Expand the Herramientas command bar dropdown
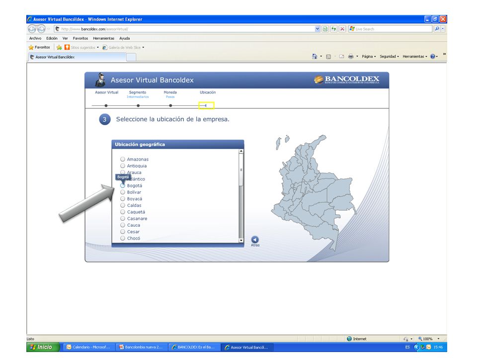The height and width of the screenshot is (358, 477). click(x=414, y=56)
